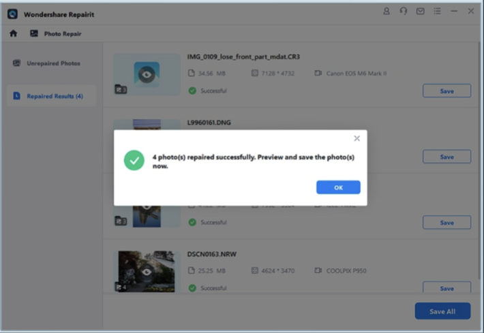Open the hamburger menu list icon
The width and height of the screenshot is (484, 333).
(x=437, y=12)
